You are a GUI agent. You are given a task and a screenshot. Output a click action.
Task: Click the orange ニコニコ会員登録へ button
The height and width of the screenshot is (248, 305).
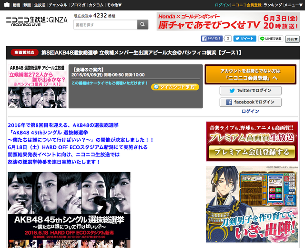251,74
